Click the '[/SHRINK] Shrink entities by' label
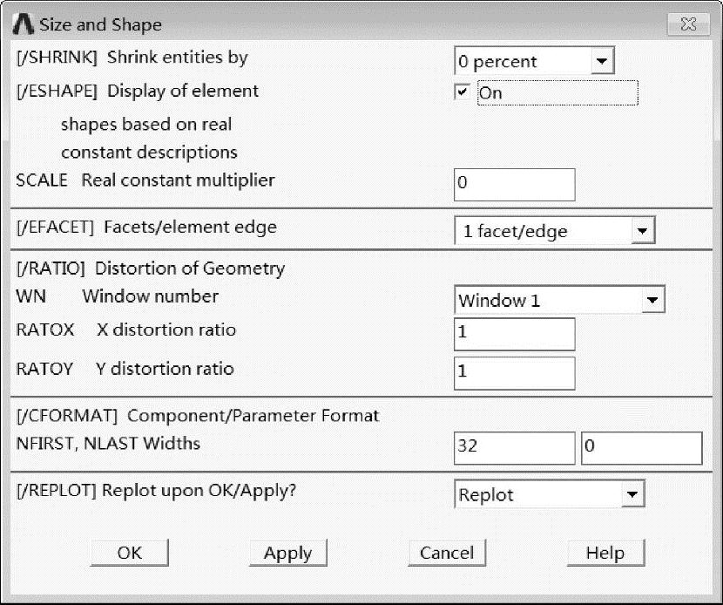Image resolution: width=723 pixels, height=605 pixels. [132, 58]
